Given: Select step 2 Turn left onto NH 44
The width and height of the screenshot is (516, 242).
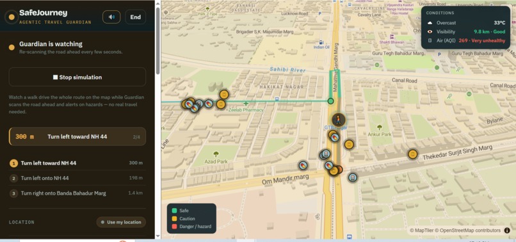Looking at the screenshot, I should pyautogui.click(x=77, y=178).
